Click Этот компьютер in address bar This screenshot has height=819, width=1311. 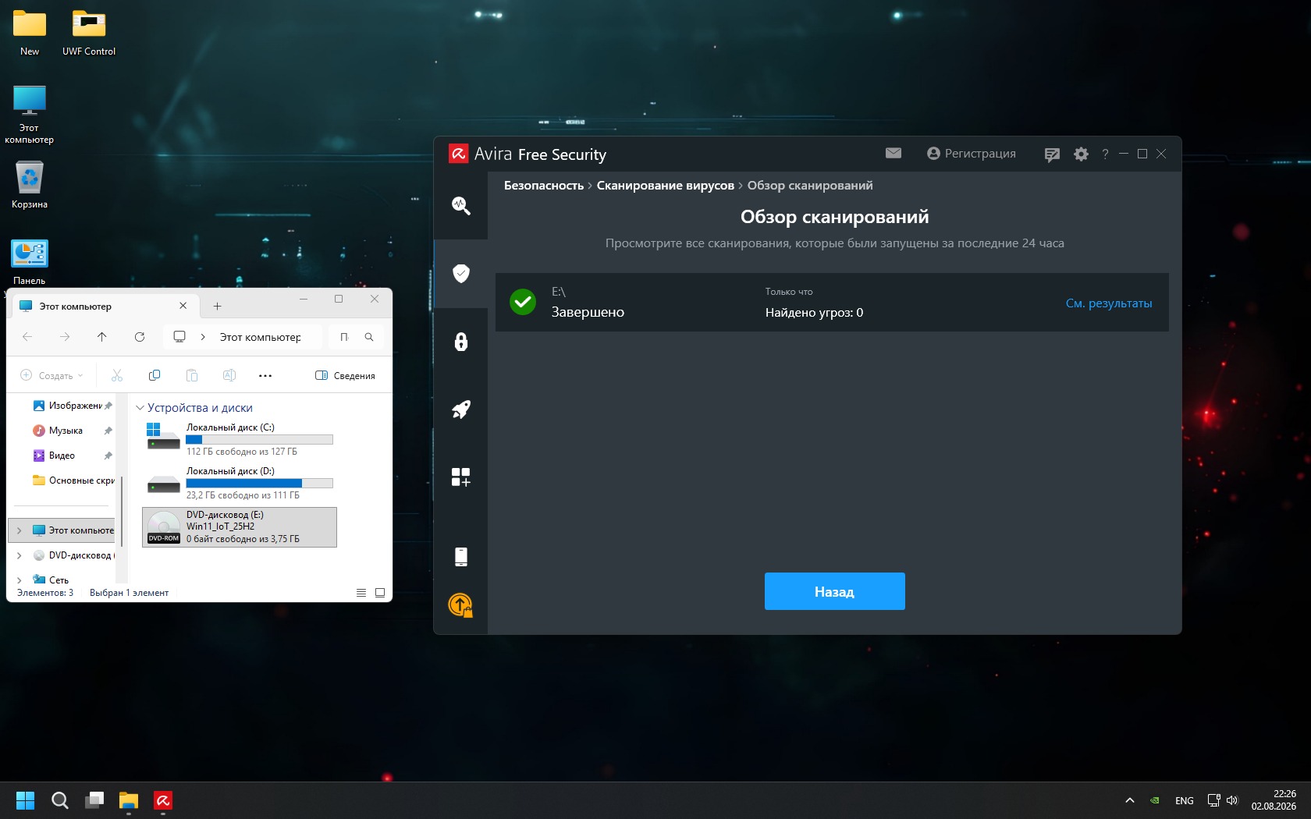260,337
